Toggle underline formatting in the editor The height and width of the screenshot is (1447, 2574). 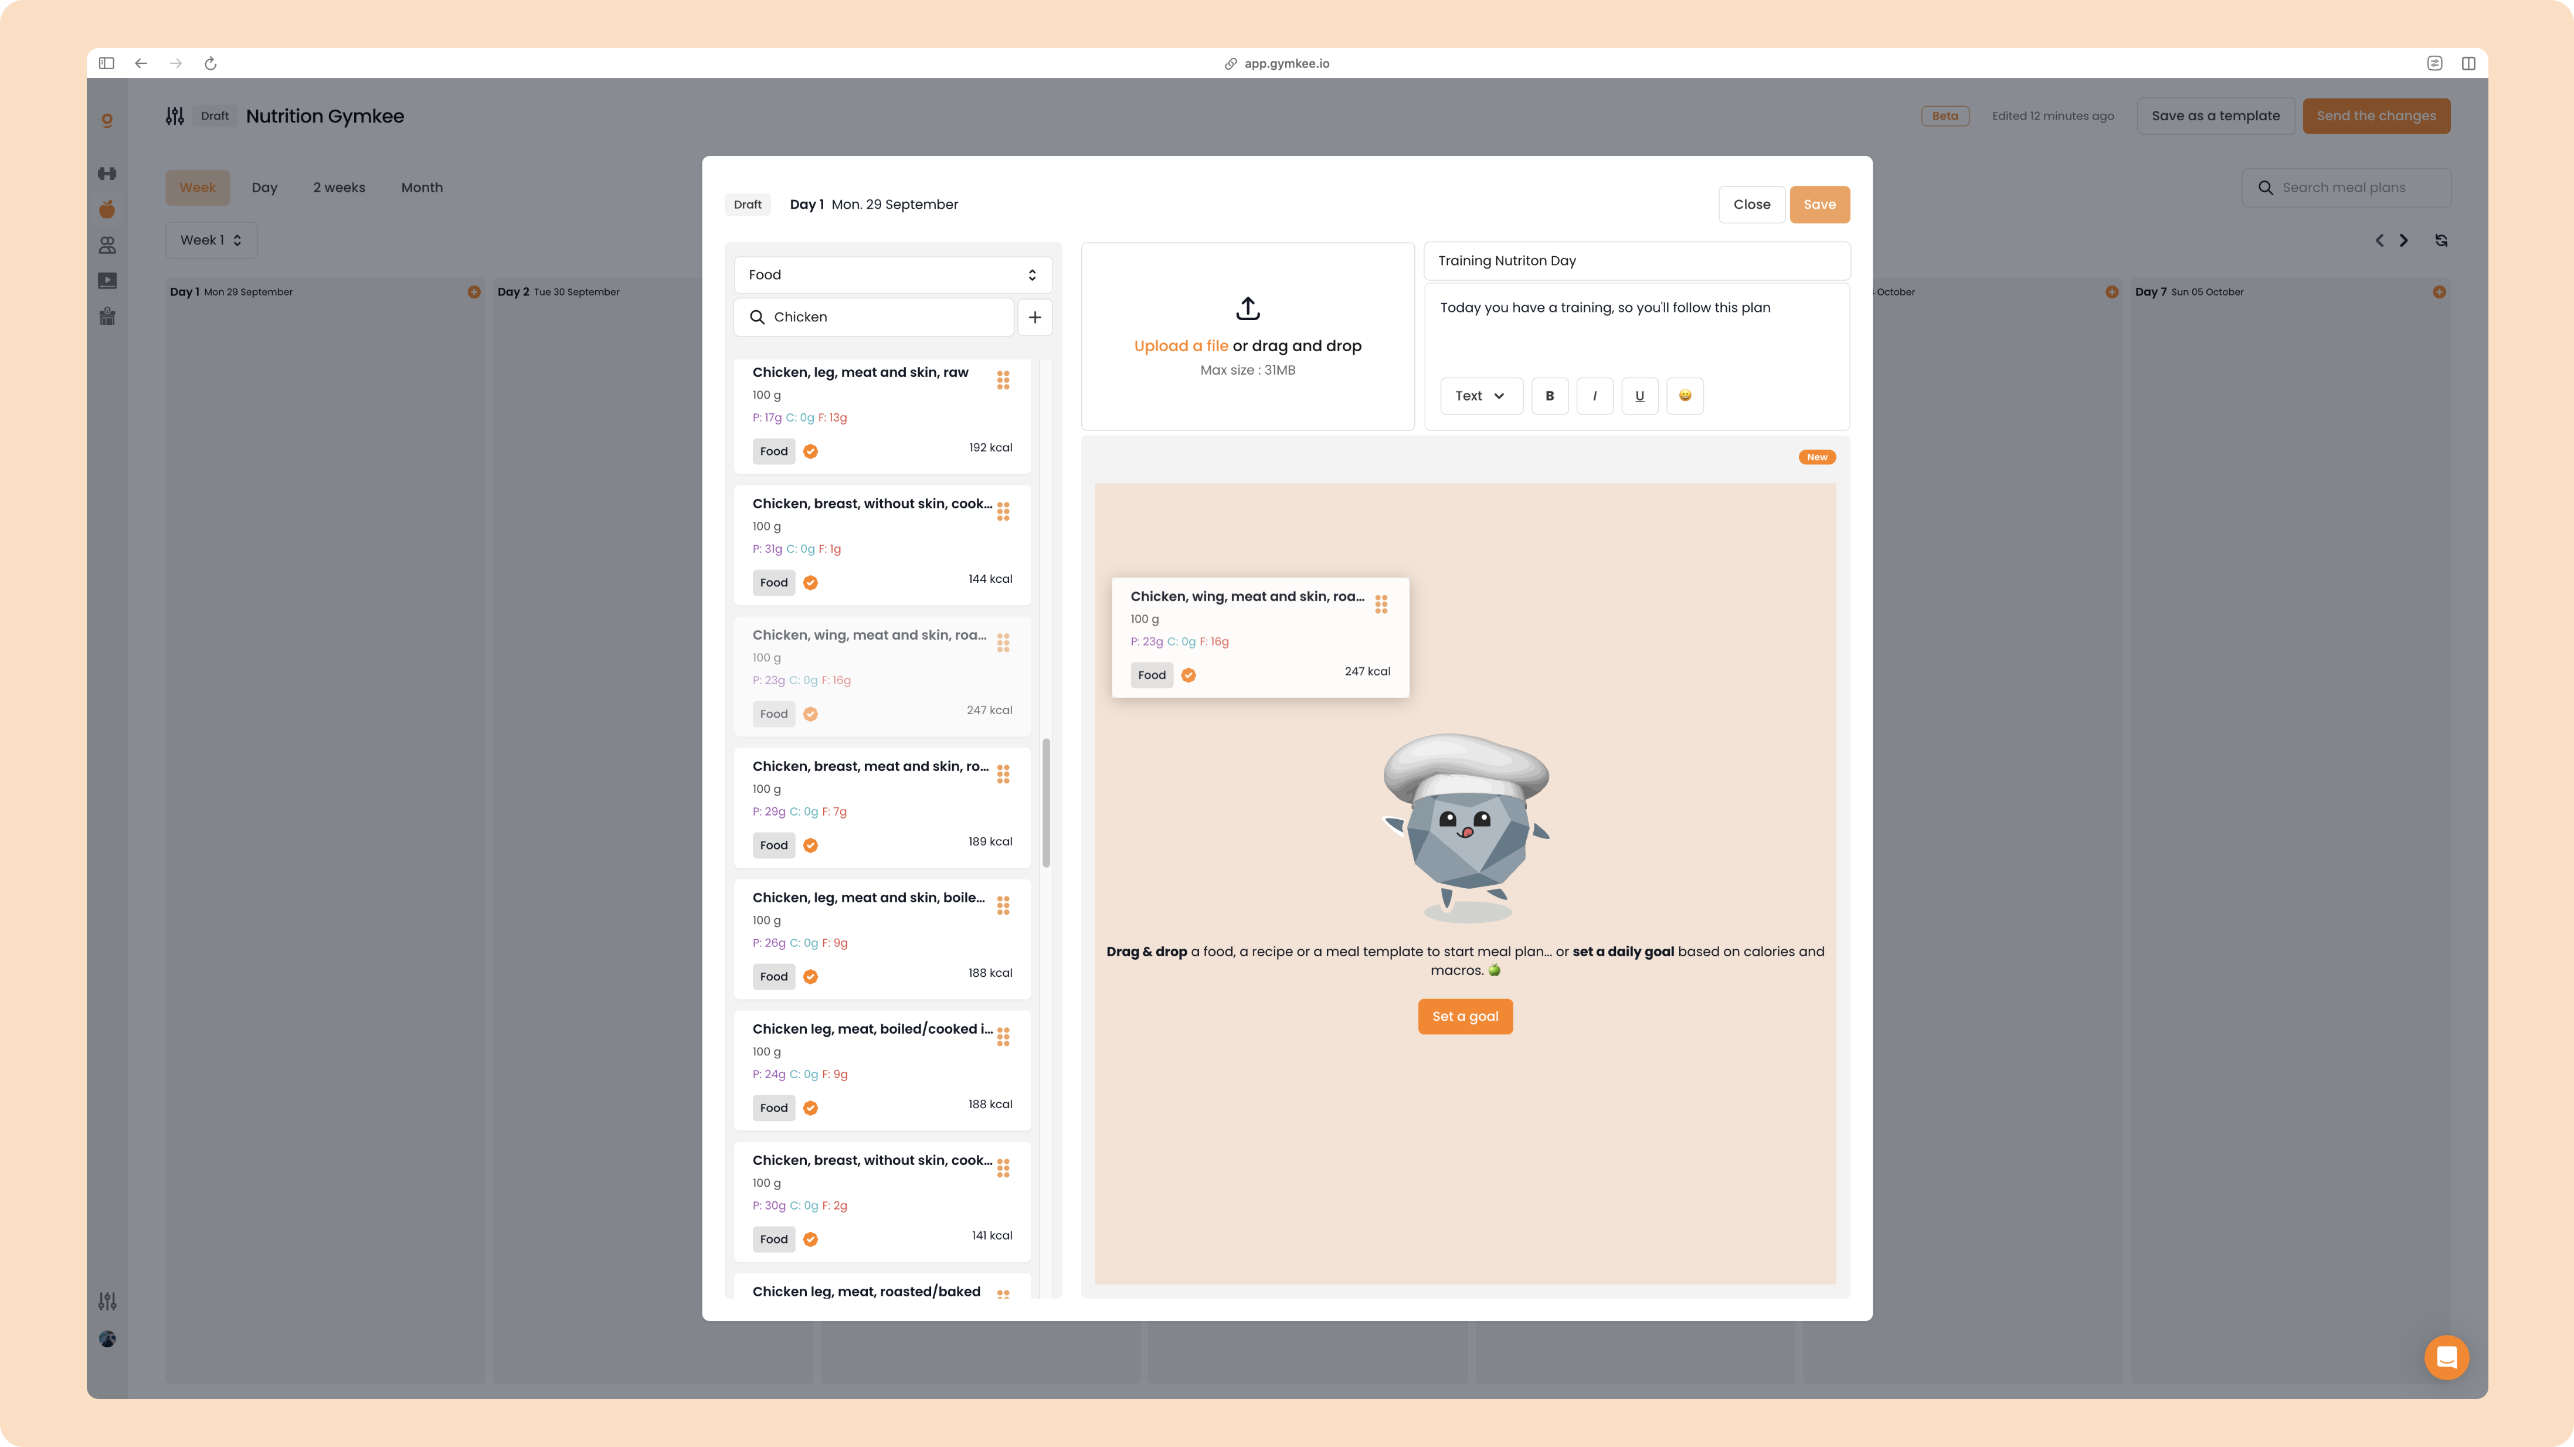tap(1640, 396)
